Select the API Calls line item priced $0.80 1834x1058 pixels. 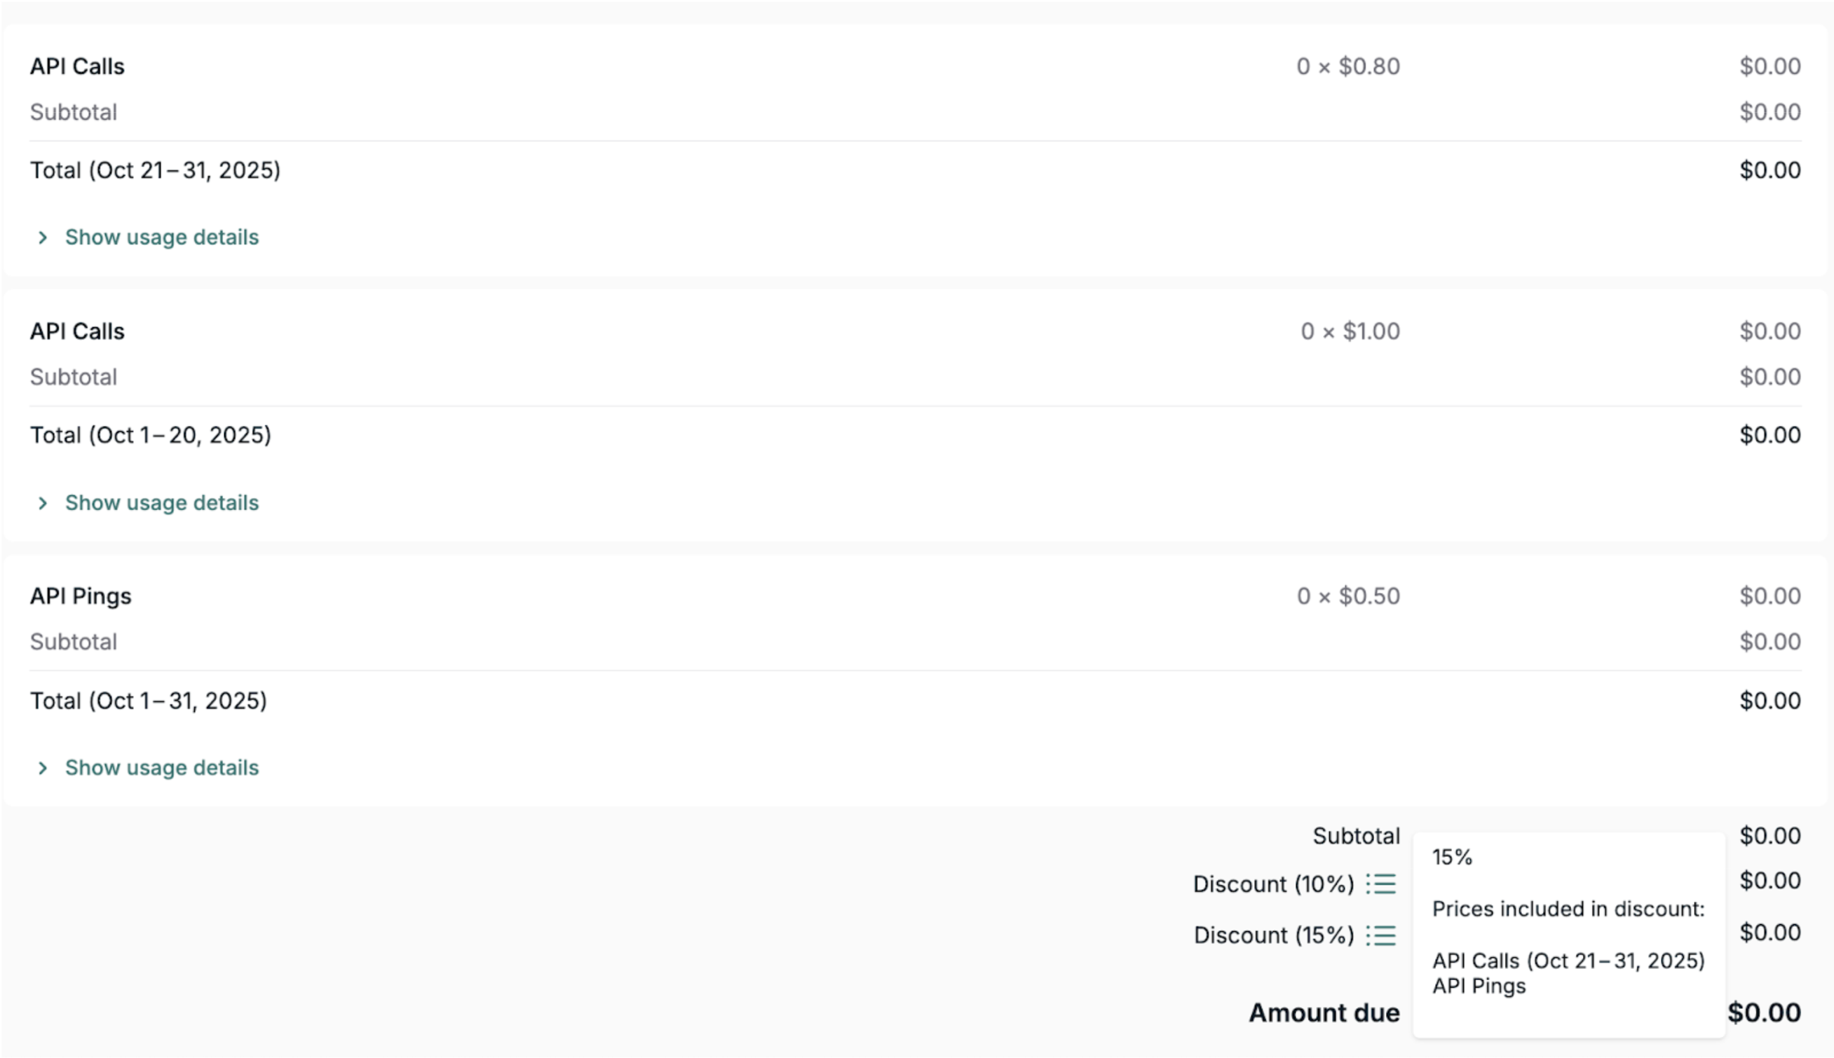(x=77, y=65)
